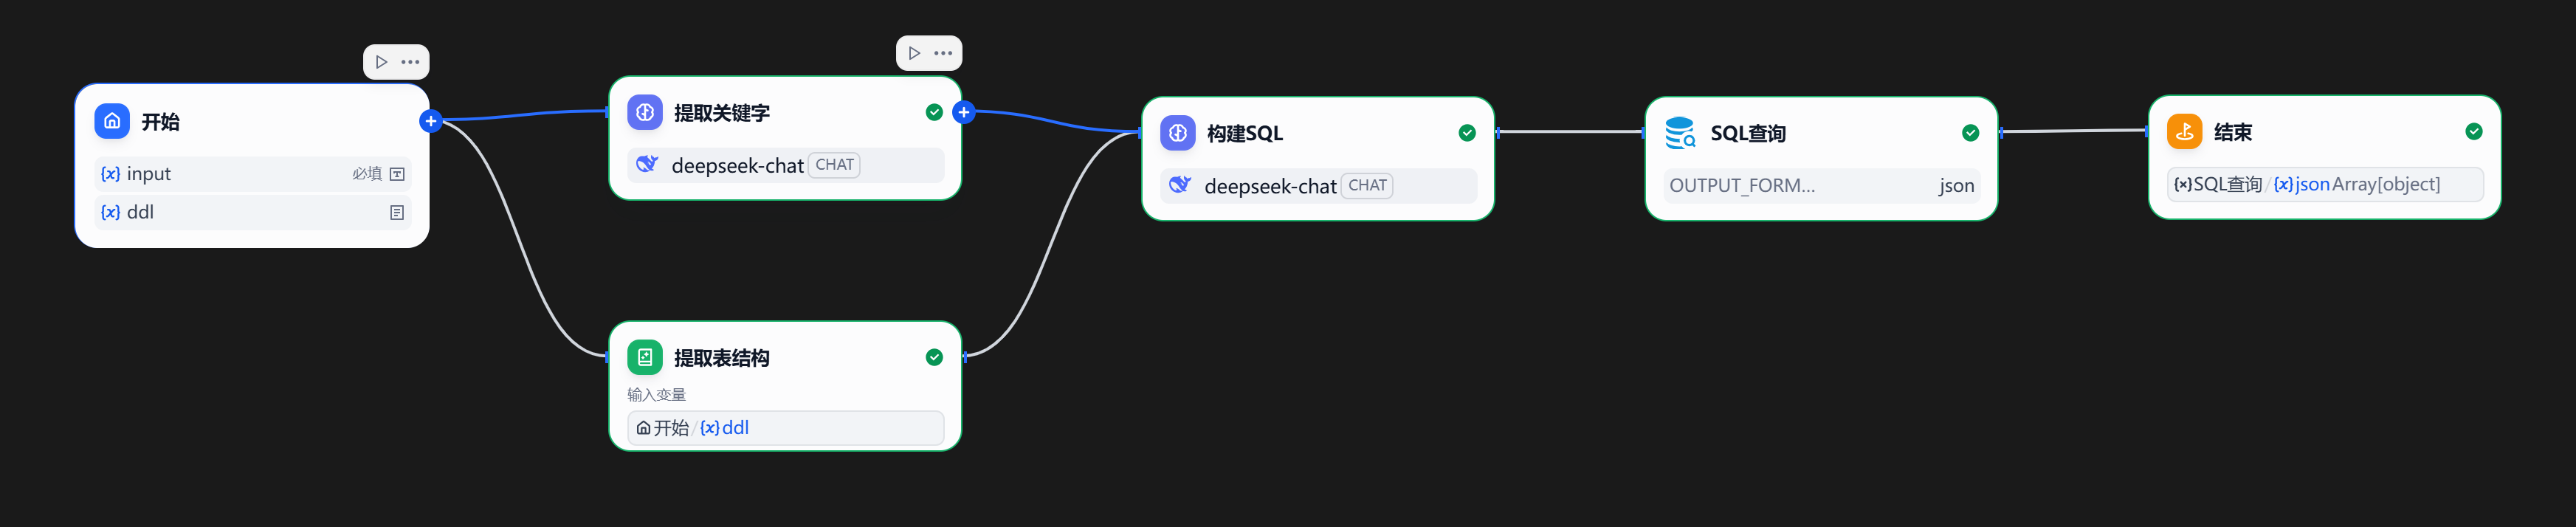The width and height of the screenshot is (2576, 527).
Task: Click the LLM icon on 提取关键字 node
Action: click(645, 113)
